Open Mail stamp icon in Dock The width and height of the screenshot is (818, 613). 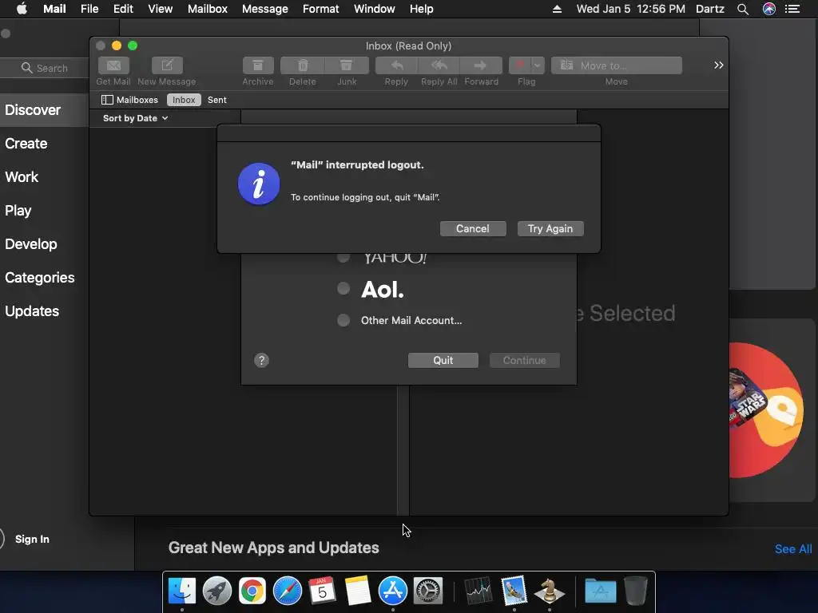[x=514, y=591]
